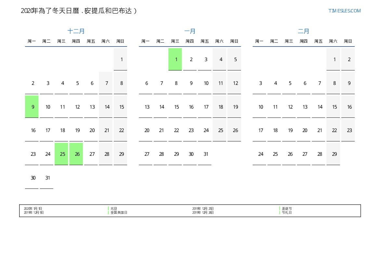380x269 pixels.
Task: Click the highlighted December 9 holiday cell
Action: (32, 107)
